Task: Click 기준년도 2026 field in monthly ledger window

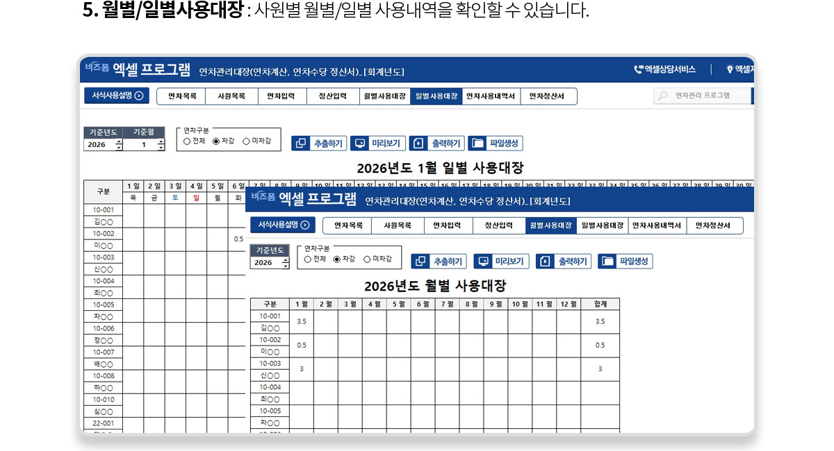Action: (265, 263)
